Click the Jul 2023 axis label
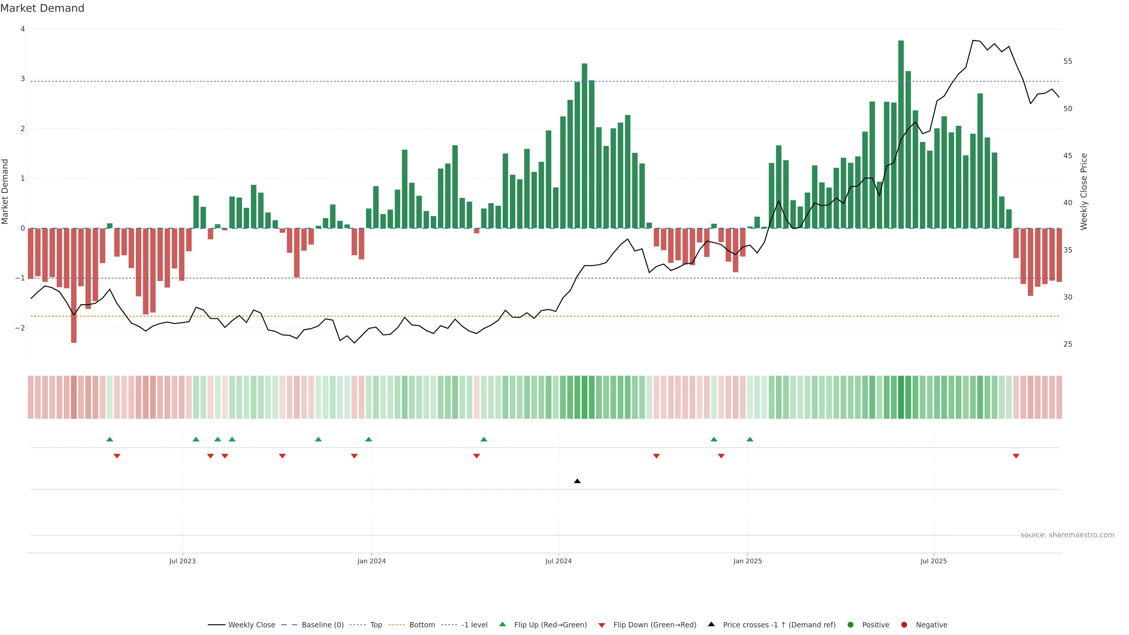The height and width of the screenshot is (635, 1129). [182, 561]
